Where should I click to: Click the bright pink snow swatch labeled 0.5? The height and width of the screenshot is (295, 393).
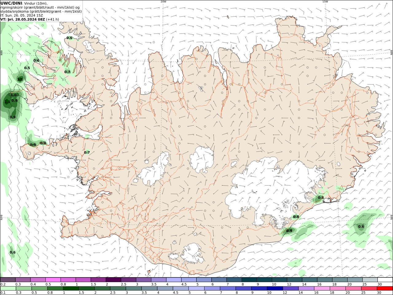coord(53,280)
